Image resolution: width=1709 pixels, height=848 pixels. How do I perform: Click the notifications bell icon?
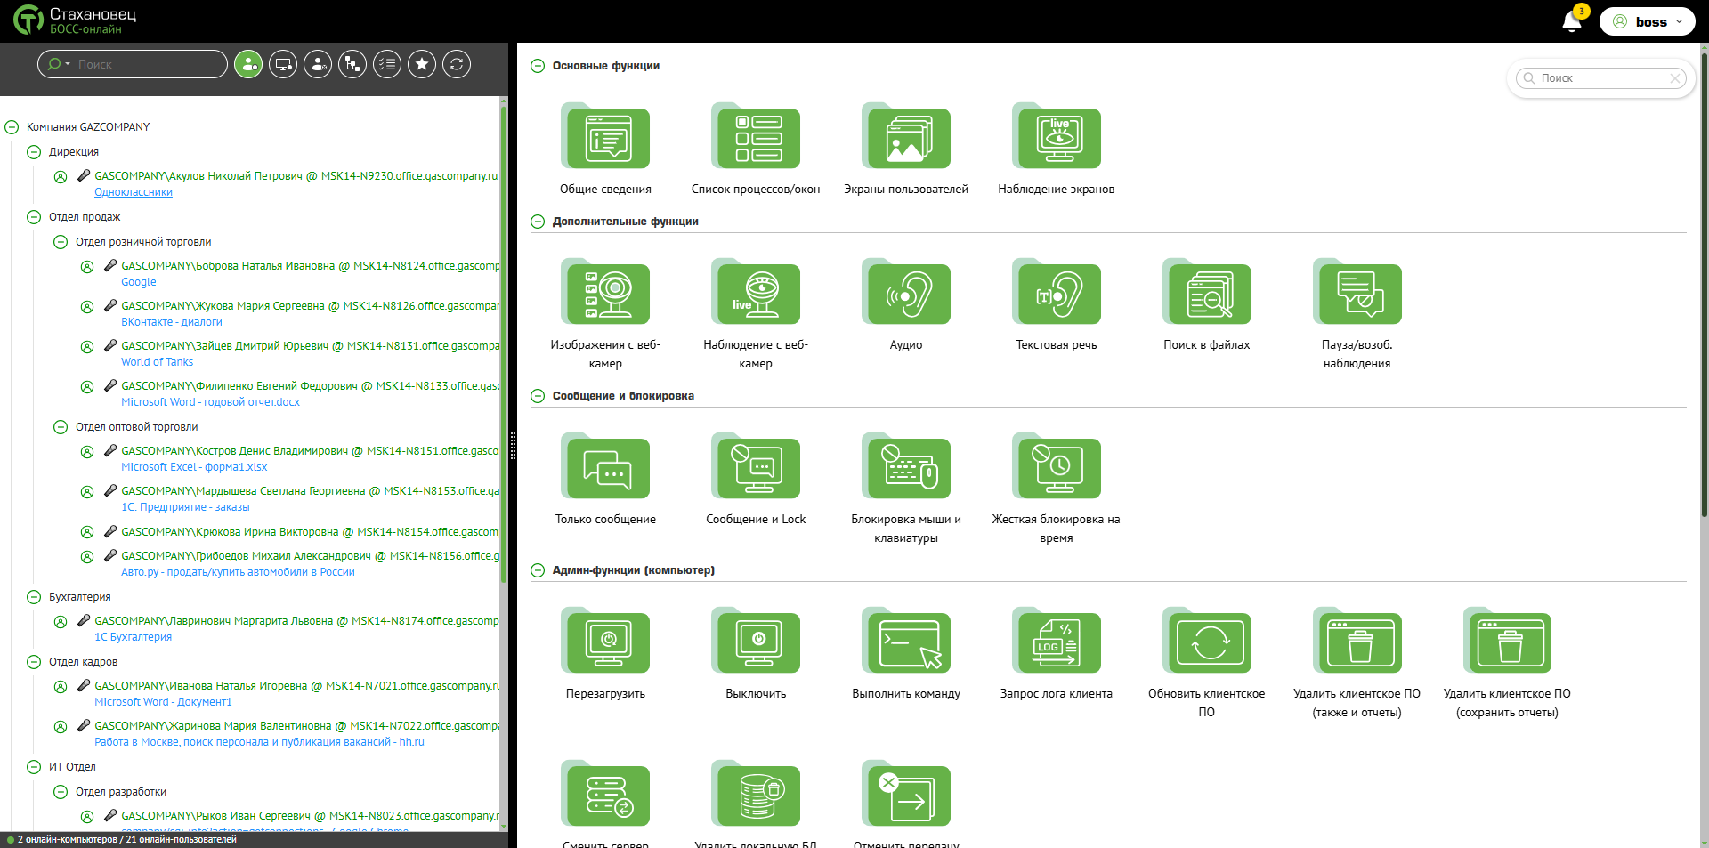(x=1571, y=21)
